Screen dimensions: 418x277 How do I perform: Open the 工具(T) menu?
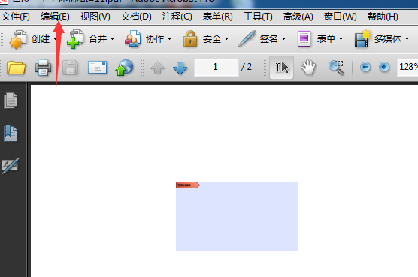(258, 17)
